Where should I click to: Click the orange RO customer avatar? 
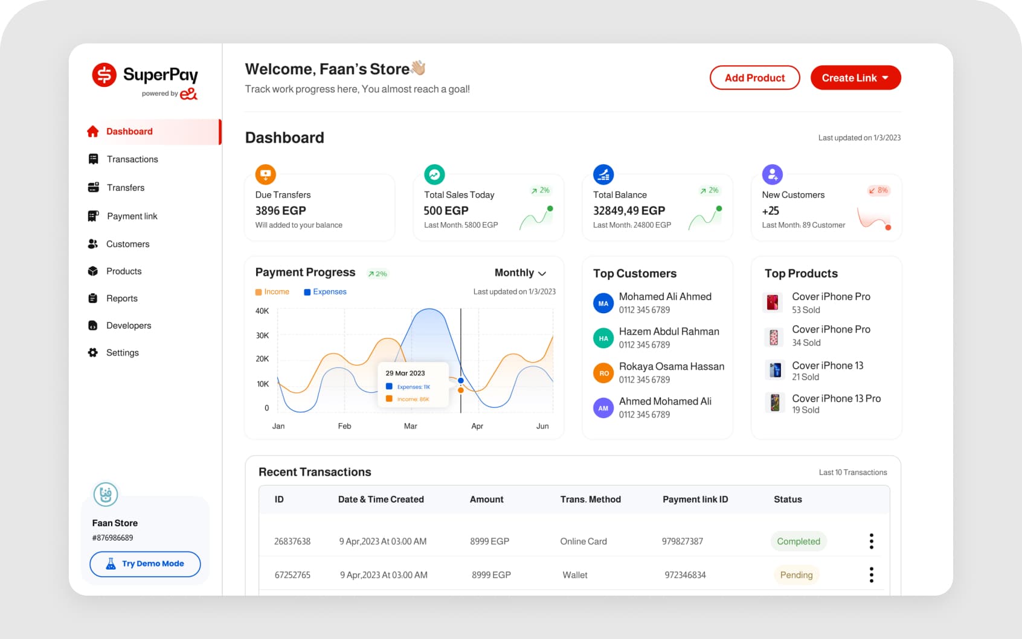pyautogui.click(x=603, y=374)
